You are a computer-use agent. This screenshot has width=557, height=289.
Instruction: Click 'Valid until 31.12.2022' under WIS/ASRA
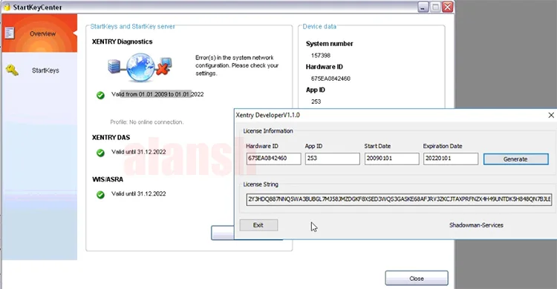point(139,193)
